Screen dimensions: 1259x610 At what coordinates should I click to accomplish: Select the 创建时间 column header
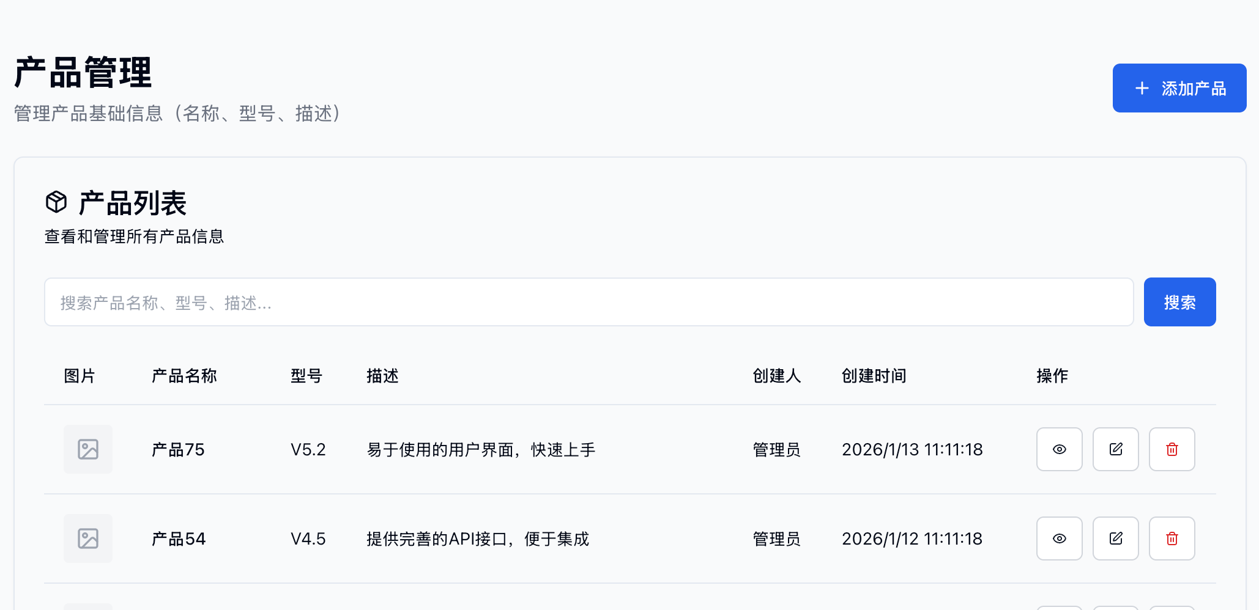pos(874,376)
